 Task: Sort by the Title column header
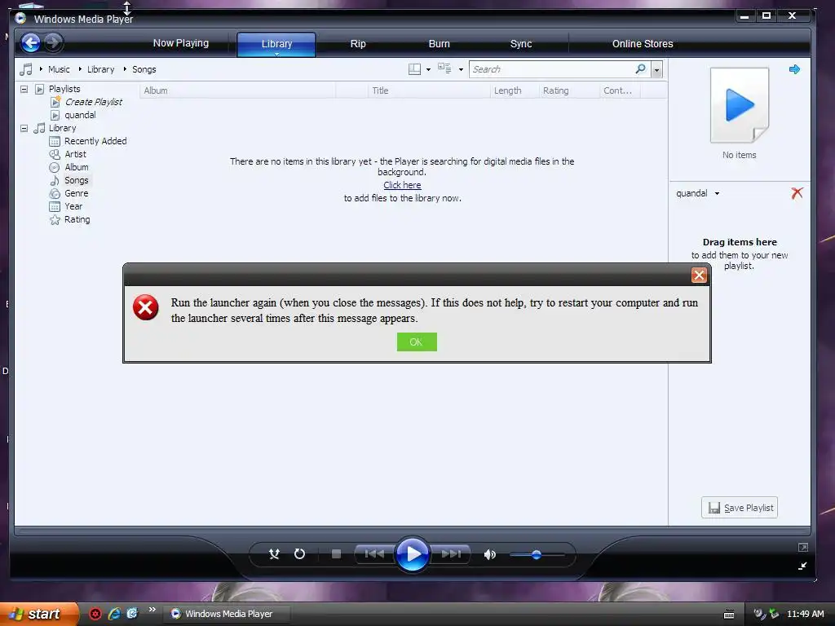click(429, 90)
